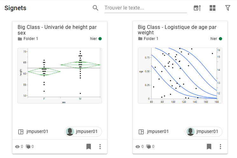
Task: Open more options menu on Univarié card
Action: tap(100, 147)
